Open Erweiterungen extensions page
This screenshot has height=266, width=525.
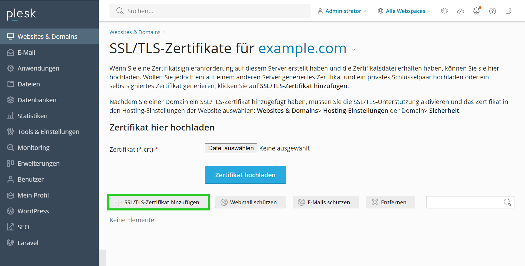point(49,163)
